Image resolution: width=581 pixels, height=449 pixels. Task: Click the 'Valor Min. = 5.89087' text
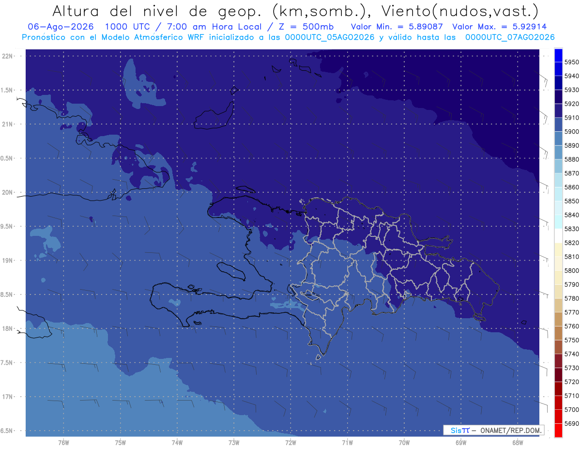coord(397,27)
